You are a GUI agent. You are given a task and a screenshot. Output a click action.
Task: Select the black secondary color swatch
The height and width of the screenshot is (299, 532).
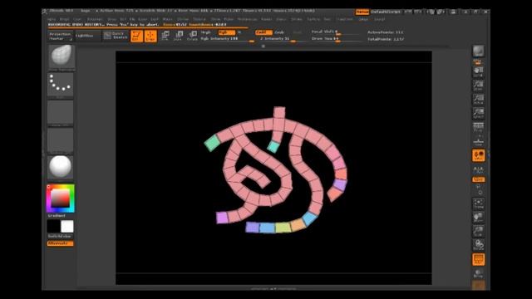coord(53,226)
